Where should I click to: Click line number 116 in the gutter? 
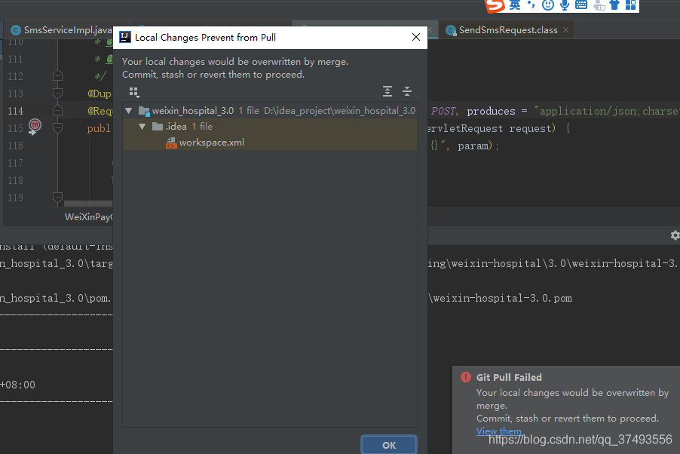pyautogui.click(x=16, y=146)
